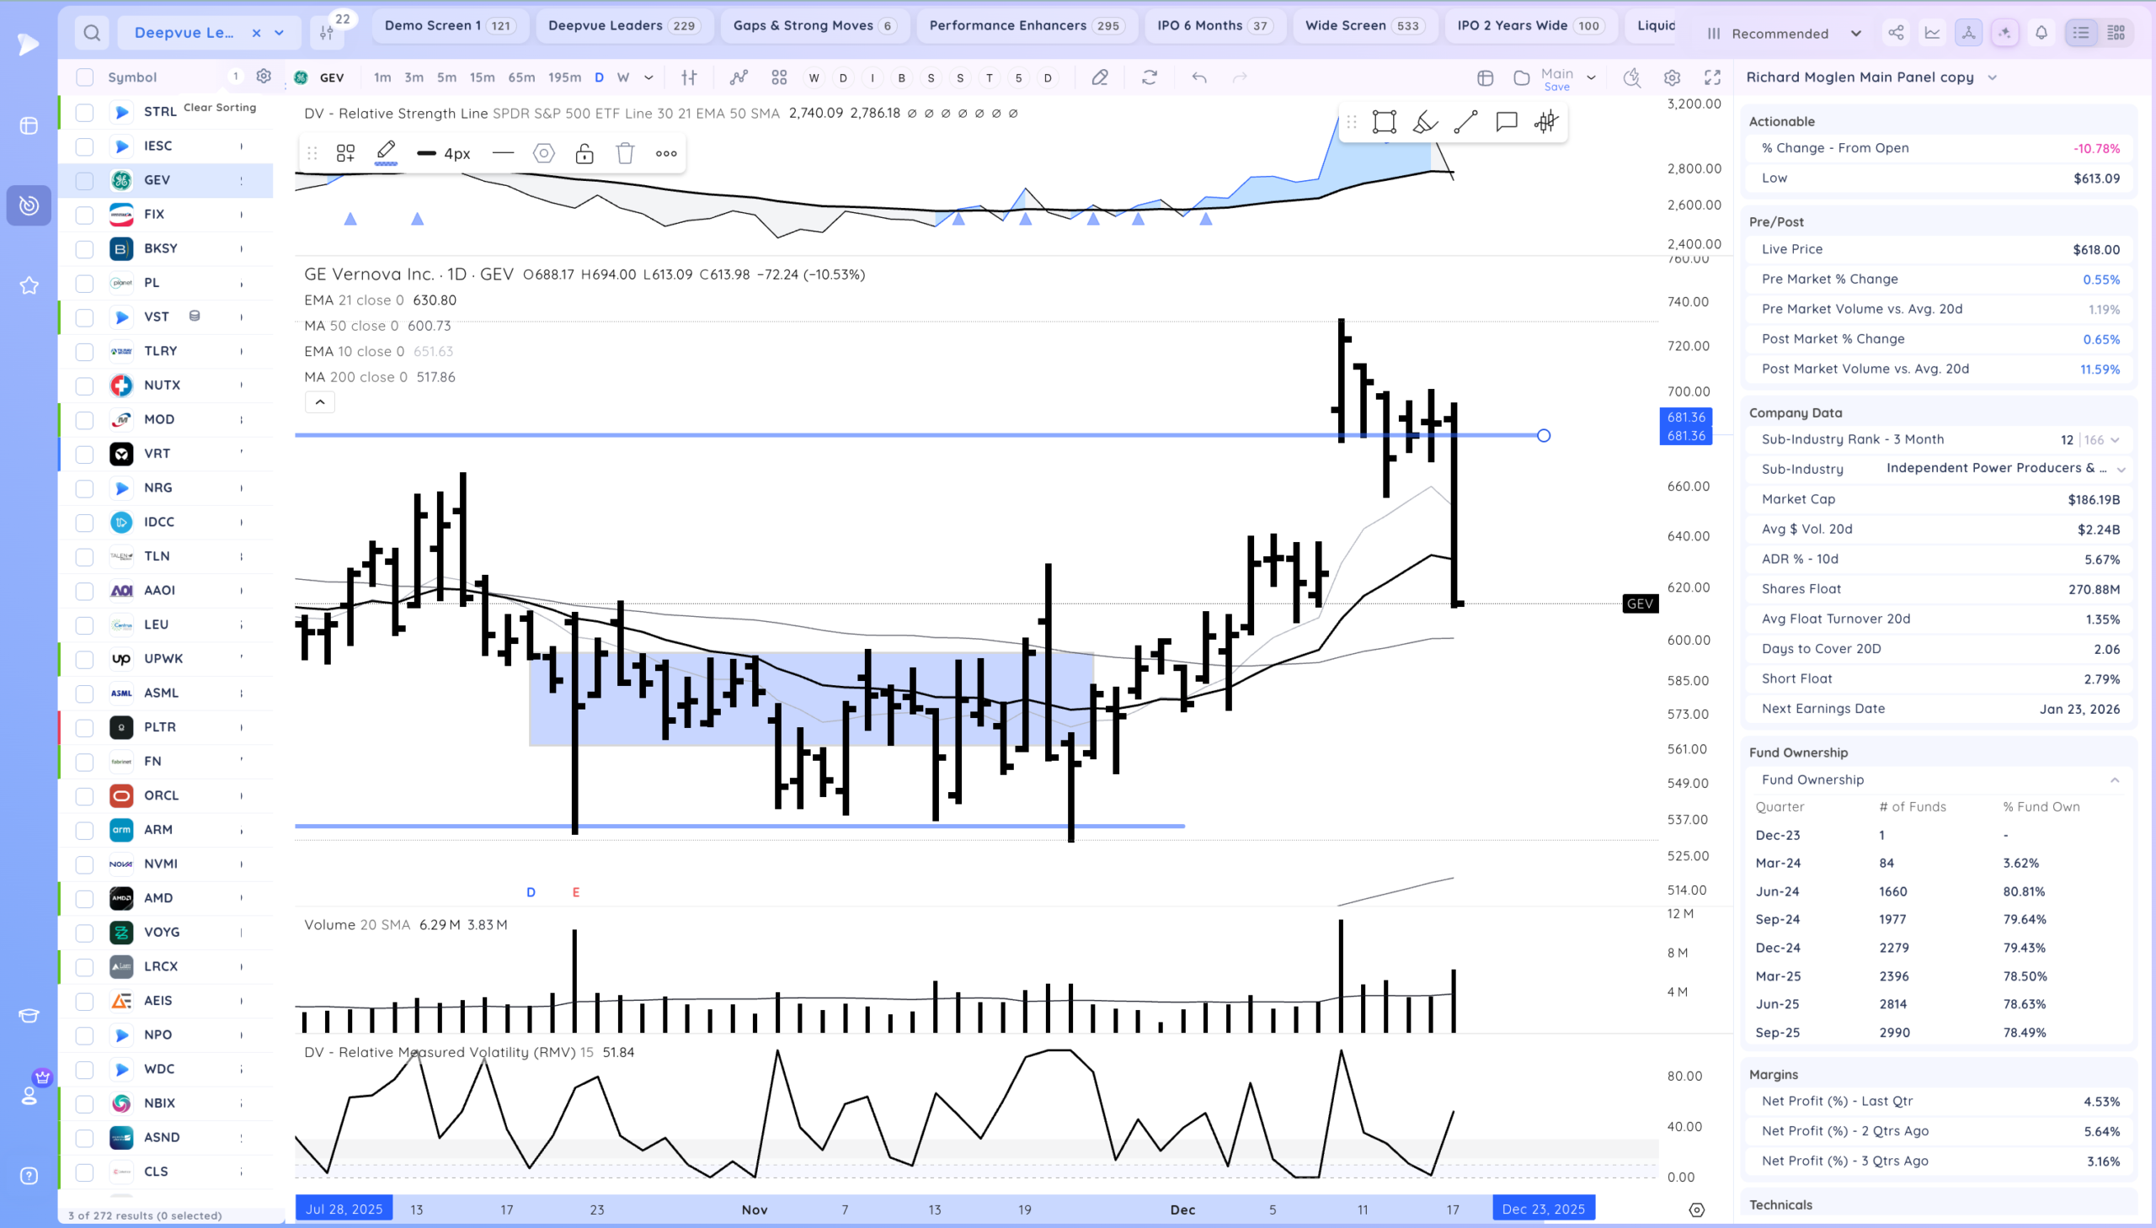This screenshot has height=1228, width=2156.
Task: Tick the checkbox next to NVMI
Action: tap(84, 864)
